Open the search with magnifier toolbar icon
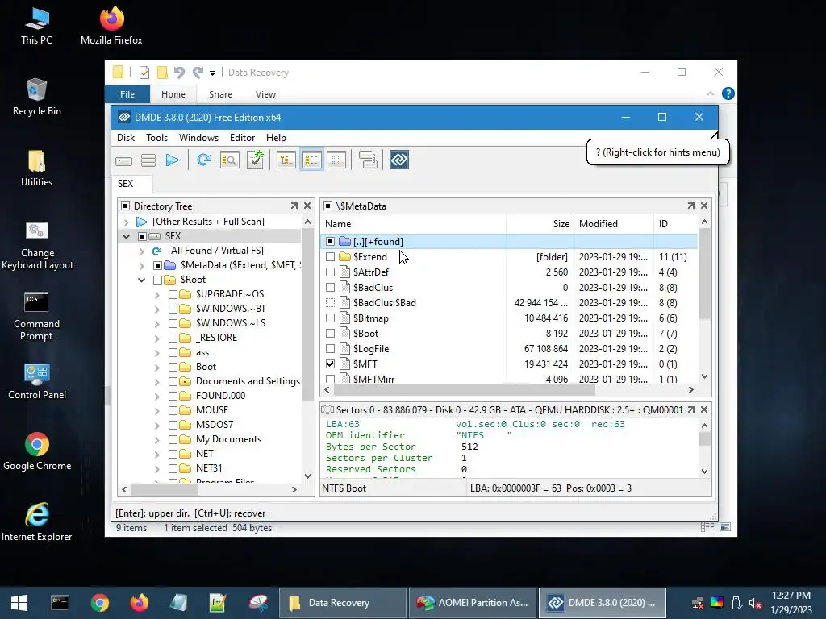The width and height of the screenshot is (826, 619). tap(230, 160)
